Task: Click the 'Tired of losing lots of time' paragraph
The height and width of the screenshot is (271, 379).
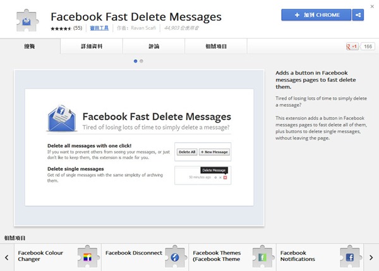Action: pyautogui.click(x=321, y=102)
